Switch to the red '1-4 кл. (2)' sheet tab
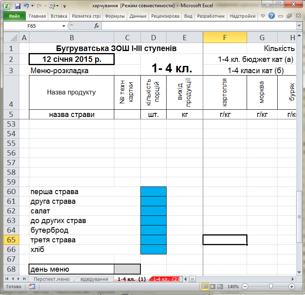Image resolution: width=305 pixels, height=295 pixels. click(x=166, y=279)
